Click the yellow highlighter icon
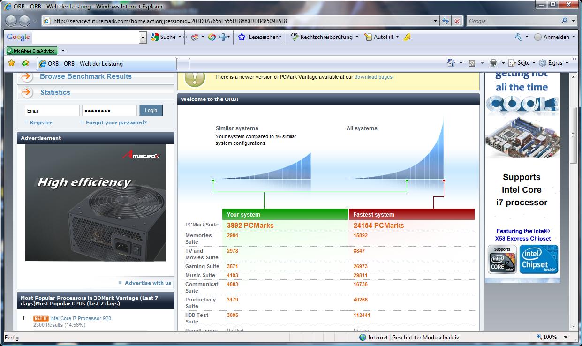Image resolution: width=582 pixels, height=346 pixels. (407, 37)
